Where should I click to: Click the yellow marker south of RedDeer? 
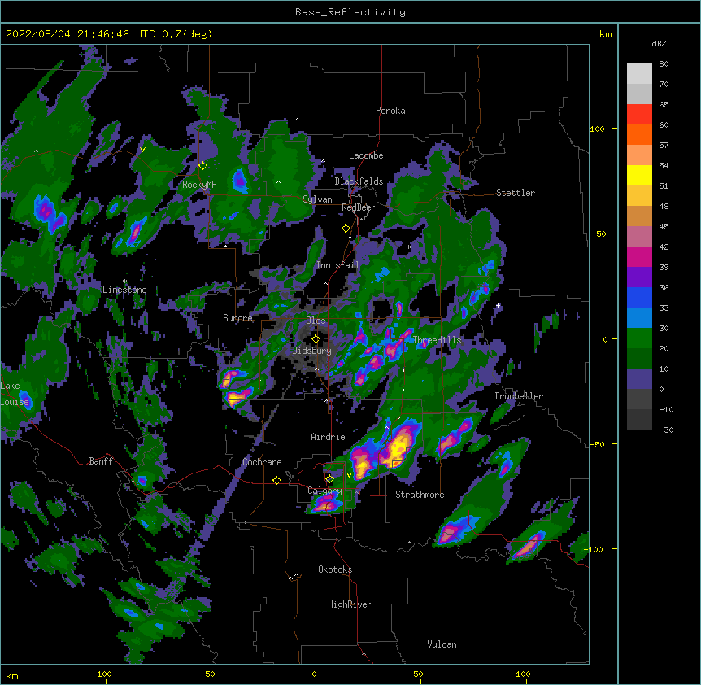point(346,229)
